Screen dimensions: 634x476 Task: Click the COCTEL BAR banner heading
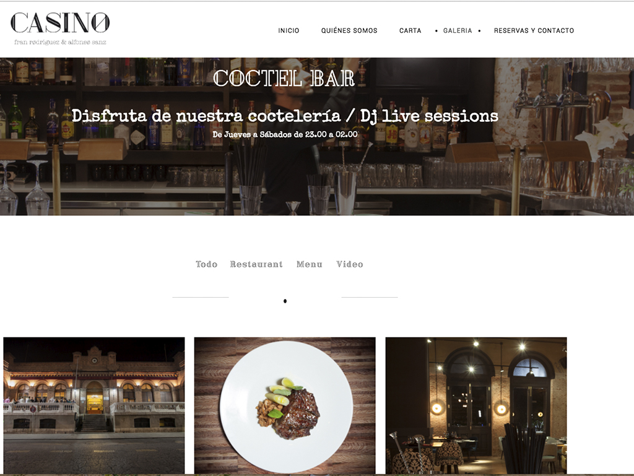(x=284, y=79)
